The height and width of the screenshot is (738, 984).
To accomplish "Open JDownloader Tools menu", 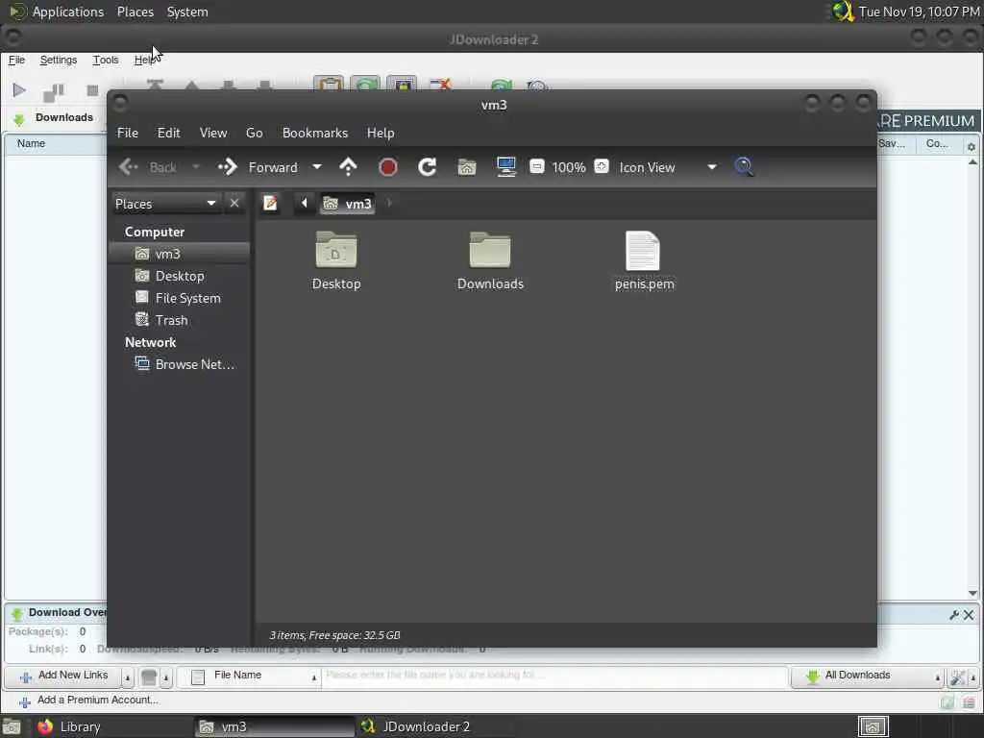I will [x=106, y=60].
